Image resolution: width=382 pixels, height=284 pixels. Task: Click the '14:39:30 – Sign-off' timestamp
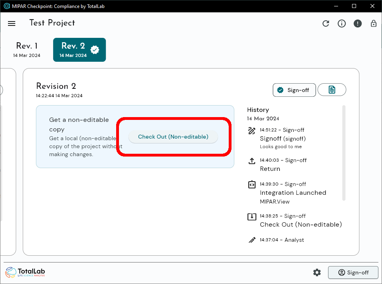(x=283, y=184)
